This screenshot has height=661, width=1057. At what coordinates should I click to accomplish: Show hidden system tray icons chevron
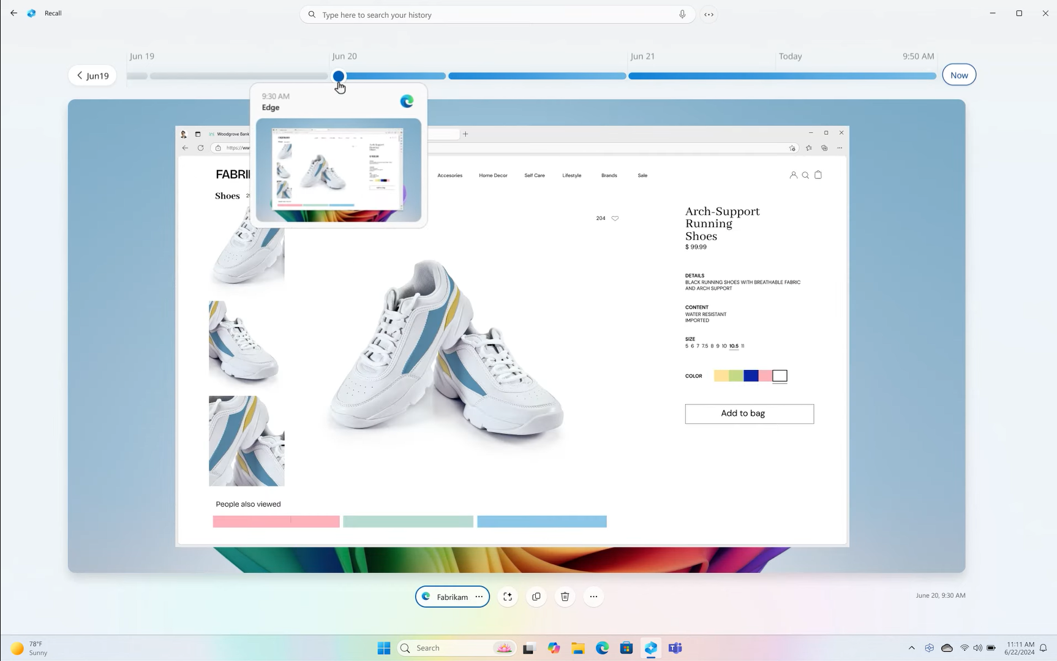click(x=911, y=648)
